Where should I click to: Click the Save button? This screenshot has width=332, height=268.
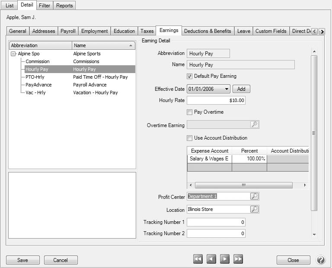point(22,260)
